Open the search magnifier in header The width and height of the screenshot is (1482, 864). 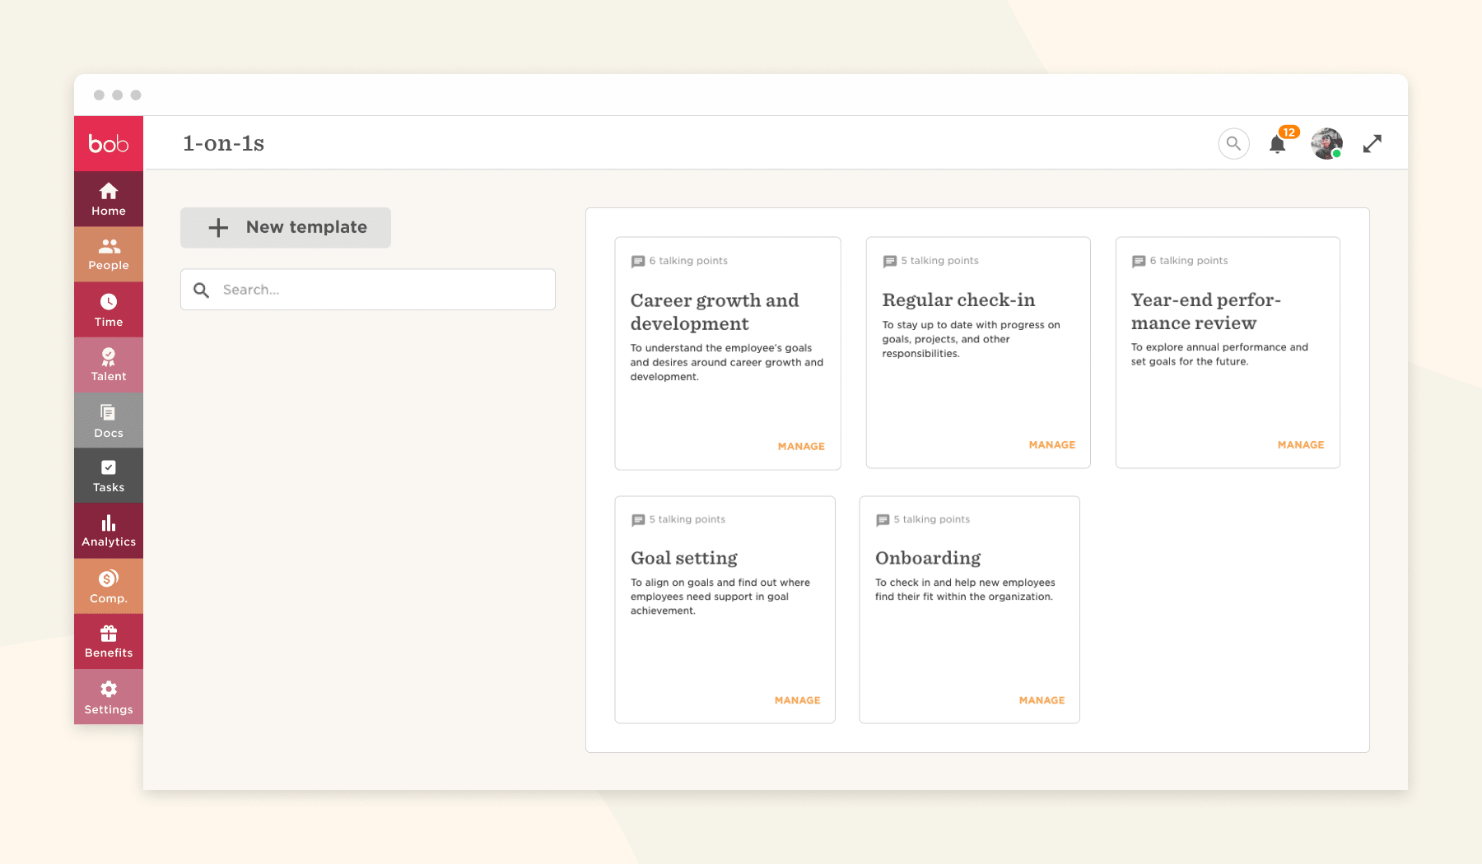(x=1233, y=144)
